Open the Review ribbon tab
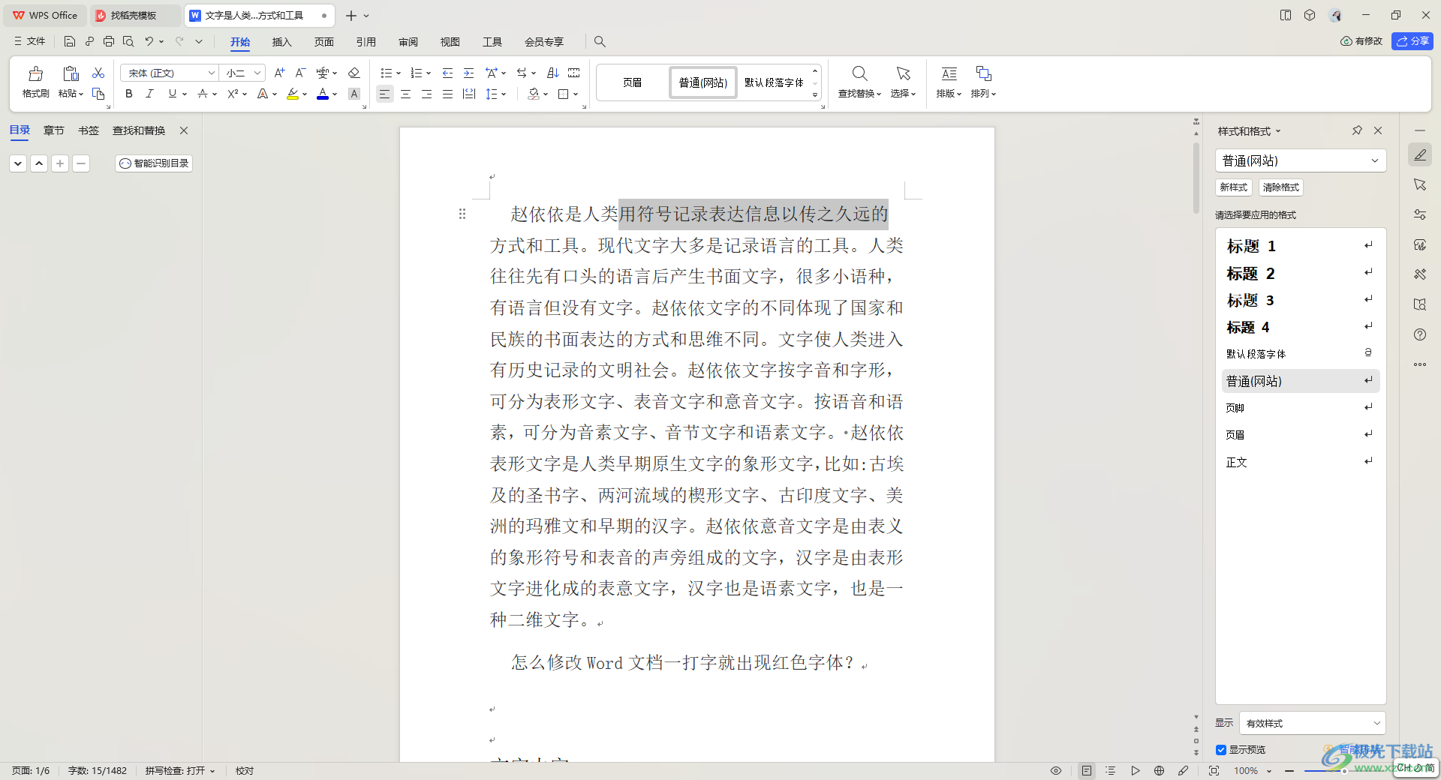The height and width of the screenshot is (780, 1441). coord(408,42)
